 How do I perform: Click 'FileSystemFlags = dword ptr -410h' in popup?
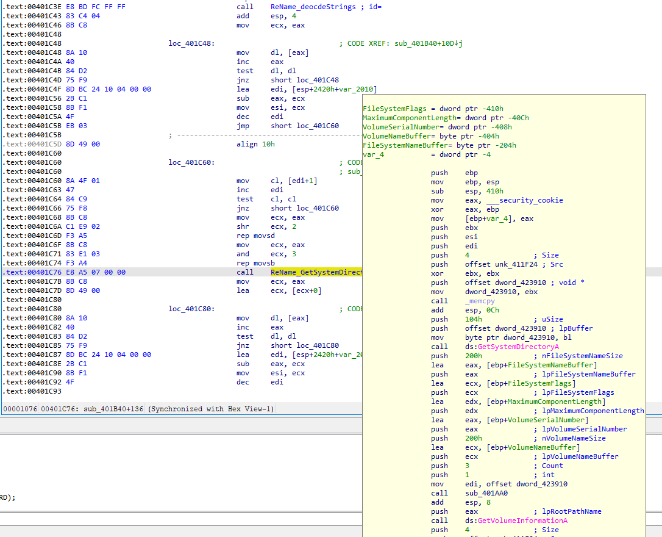pos(433,109)
